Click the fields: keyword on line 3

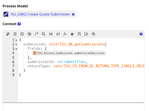tap(35, 49)
